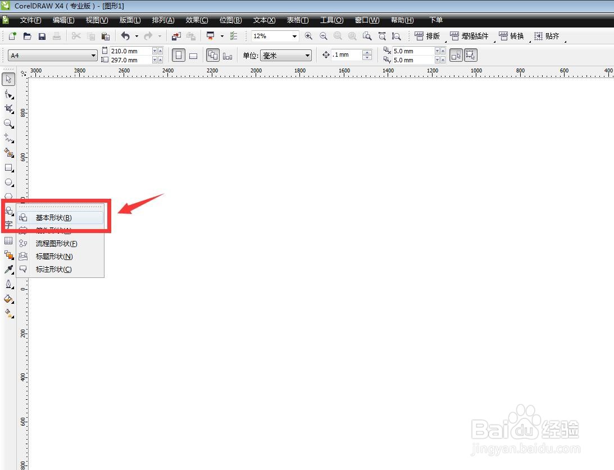Select the Zoom magnifier tool in toolbox
The image size is (614, 470).
tap(8, 124)
